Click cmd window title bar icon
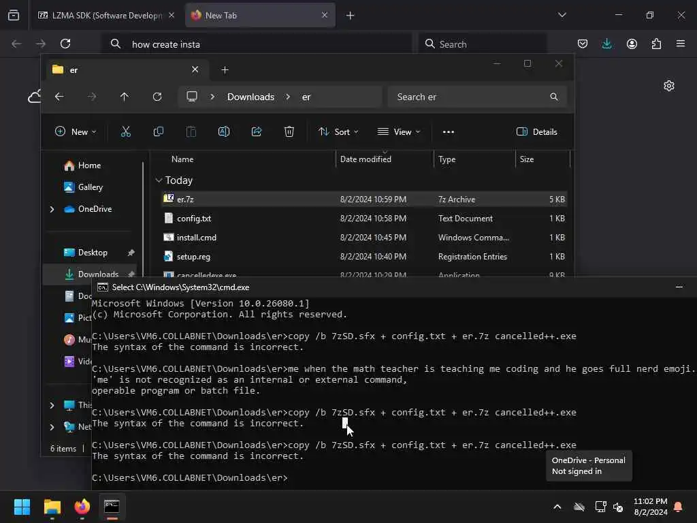Image resolution: width=697 pixels, height=523 pixels. 103,287
